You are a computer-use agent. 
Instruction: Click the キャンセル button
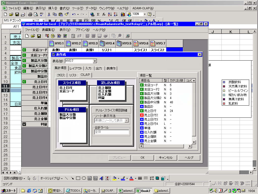coord(166,158)
